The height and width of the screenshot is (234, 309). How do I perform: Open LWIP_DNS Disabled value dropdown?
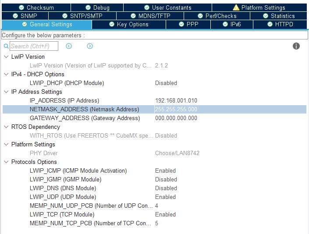tap(166, 188)
